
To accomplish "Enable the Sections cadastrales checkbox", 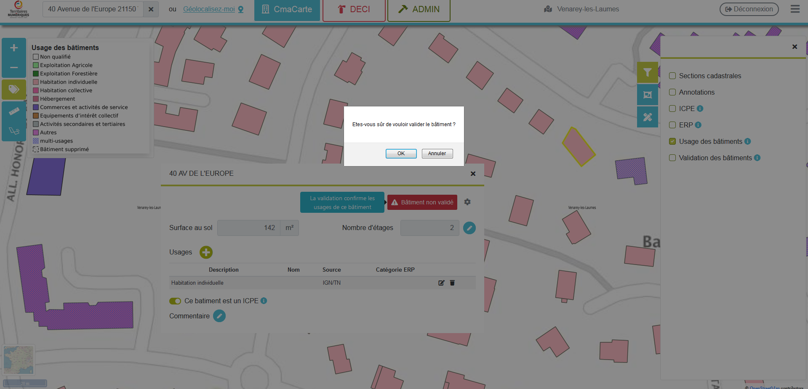I will pyautogui.click(x=672, y=76).
